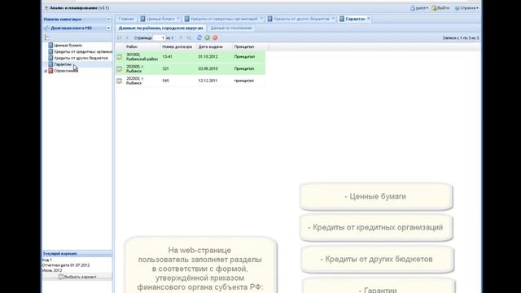This screenshot has width=521, height=293.
Task: Open the guest user dropdown
Action: pyautogui.click(x=419, y=8)
